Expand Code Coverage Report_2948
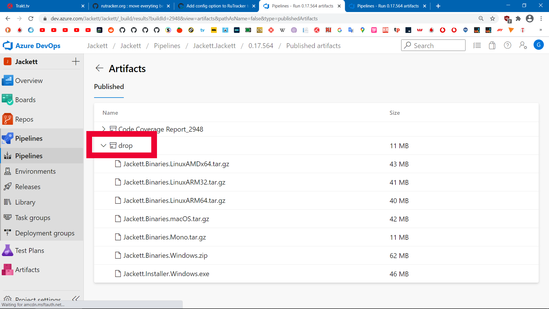The width and height of the screenshot is (549, 309). 104,129
